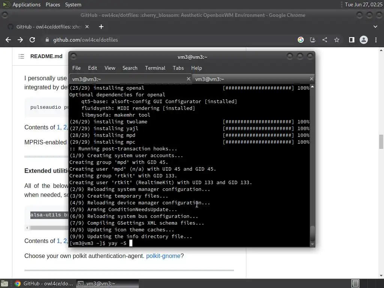Click the code block horizontal scrollbar

coord(48,228)
